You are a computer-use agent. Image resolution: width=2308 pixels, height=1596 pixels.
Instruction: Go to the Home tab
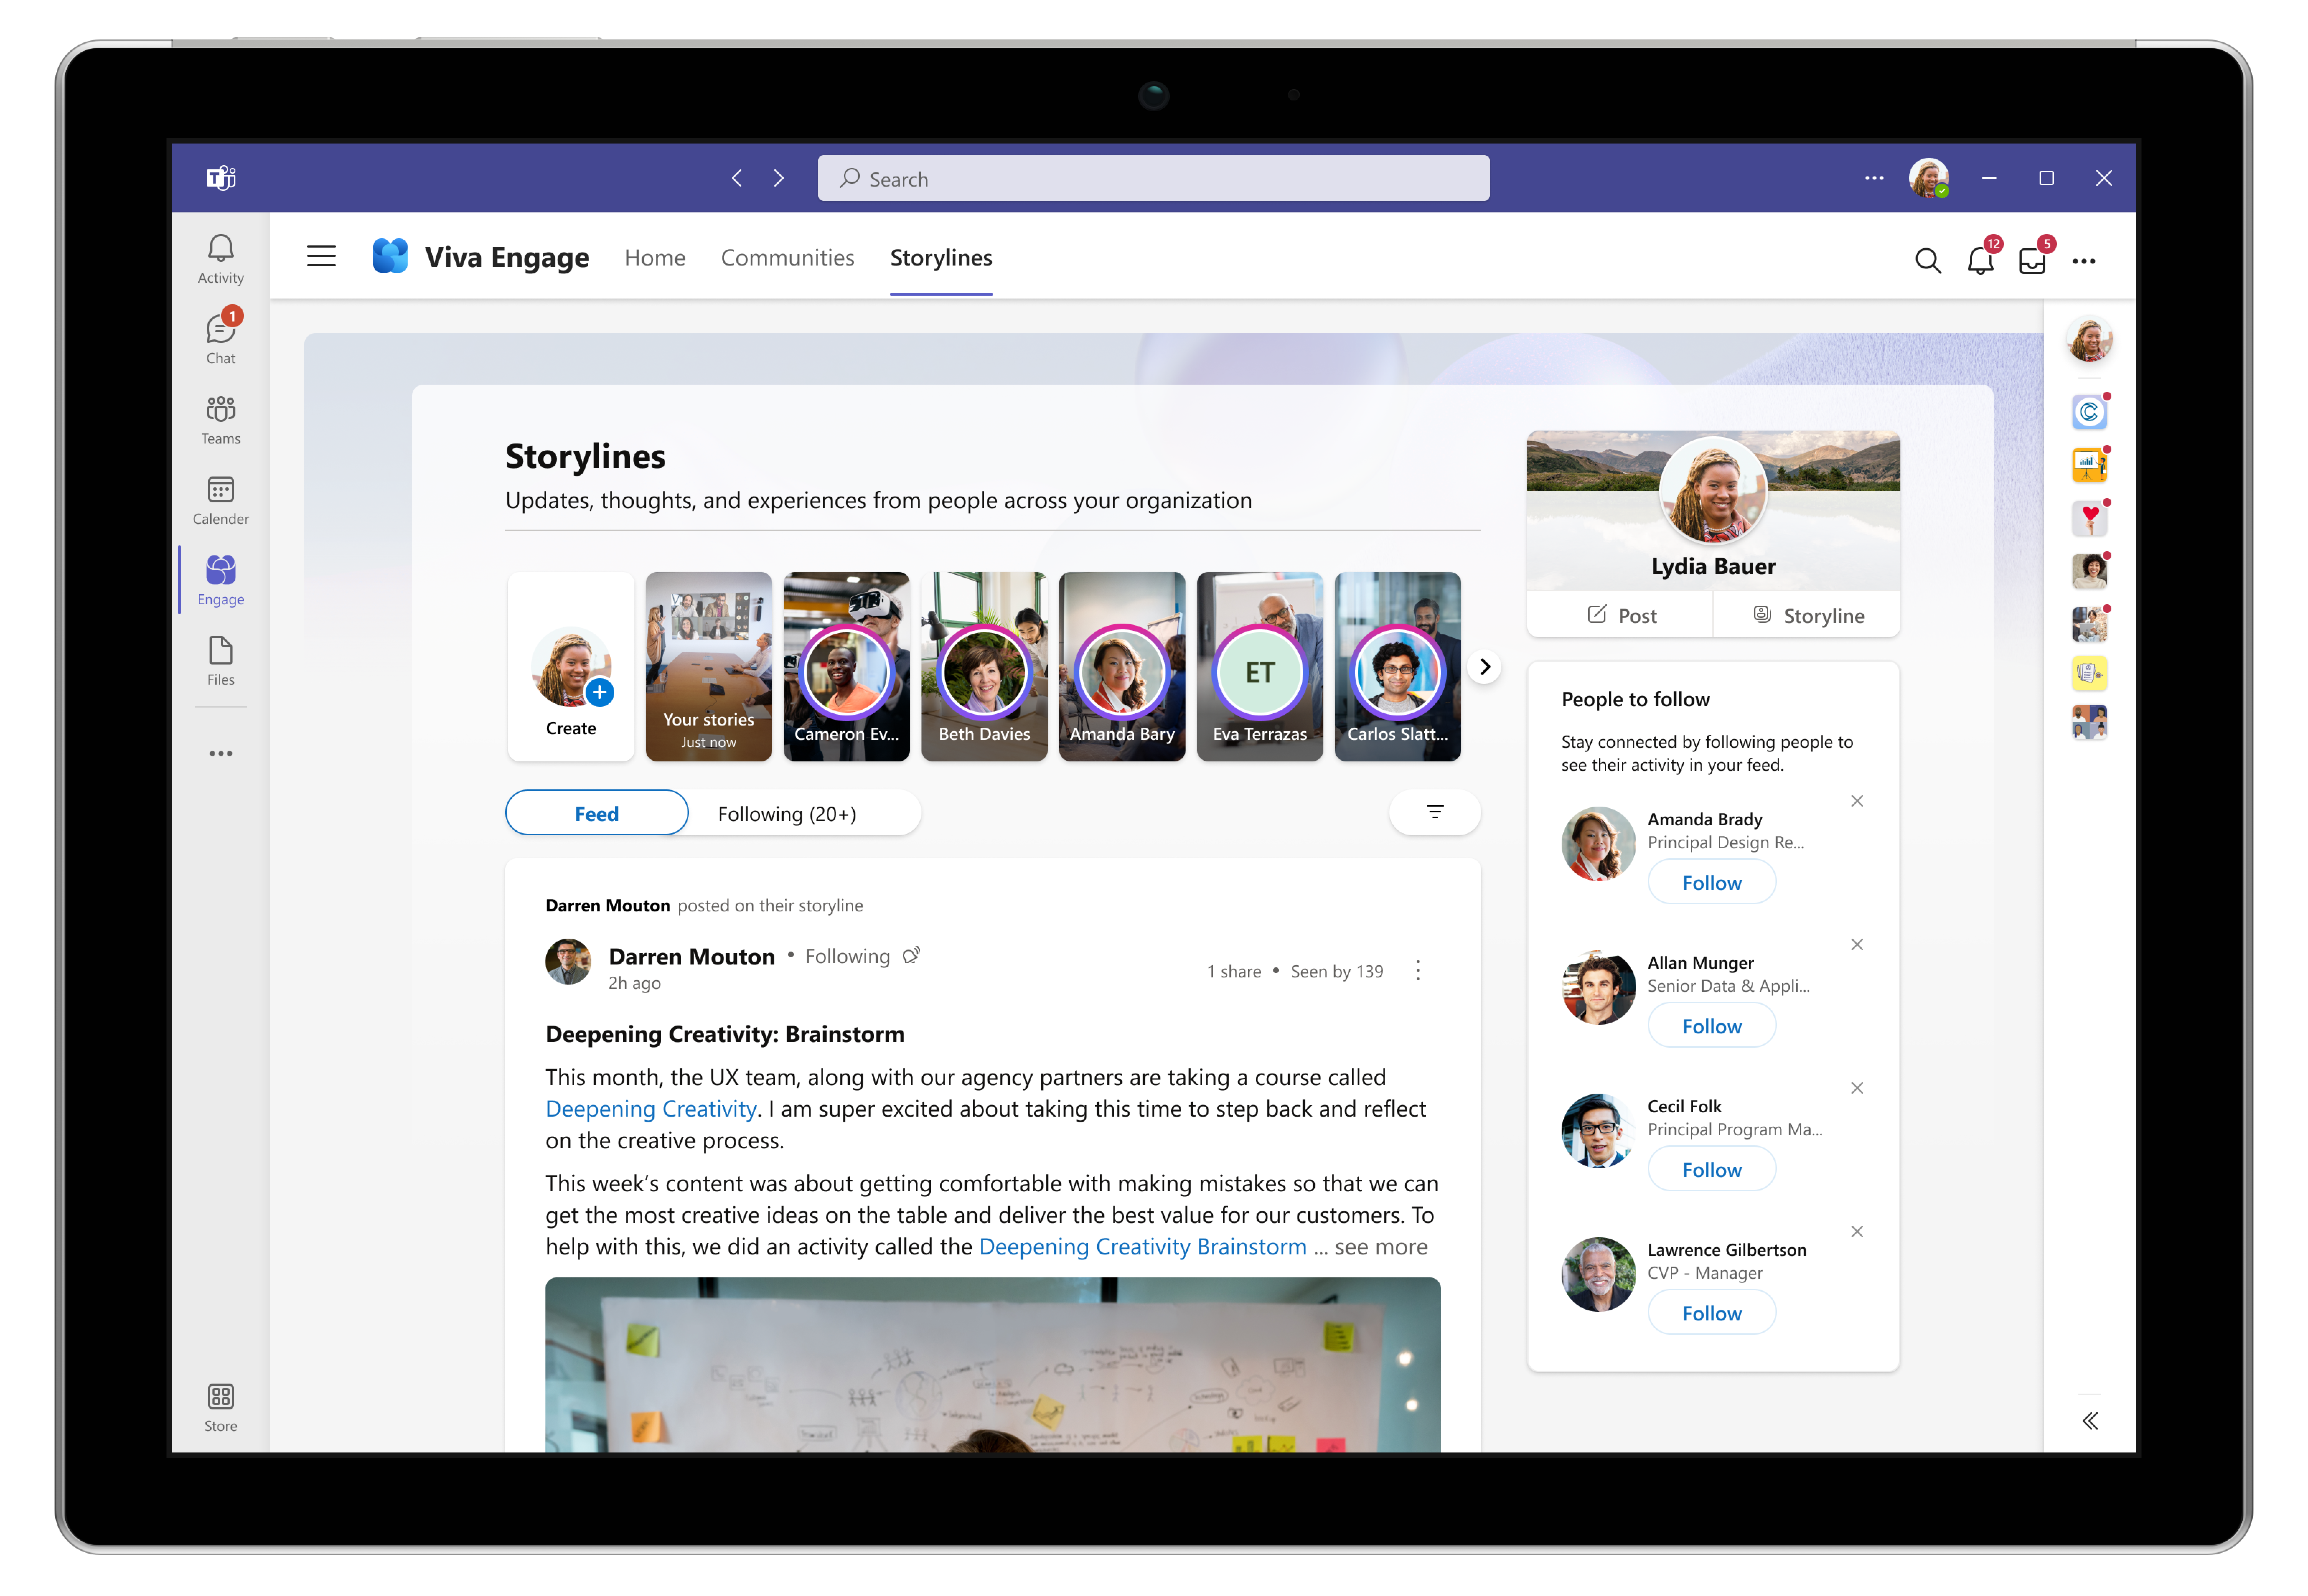(654, 257)
